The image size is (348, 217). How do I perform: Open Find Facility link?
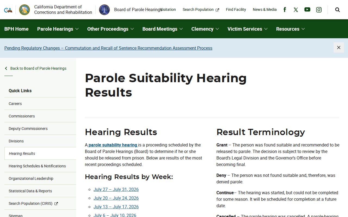236,9
